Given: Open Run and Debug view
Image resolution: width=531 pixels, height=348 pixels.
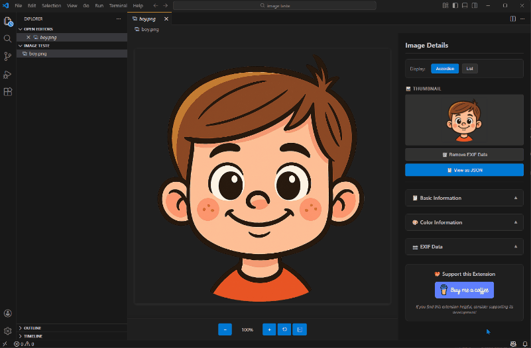Looking at the screenshot, I should pos(8,74).
